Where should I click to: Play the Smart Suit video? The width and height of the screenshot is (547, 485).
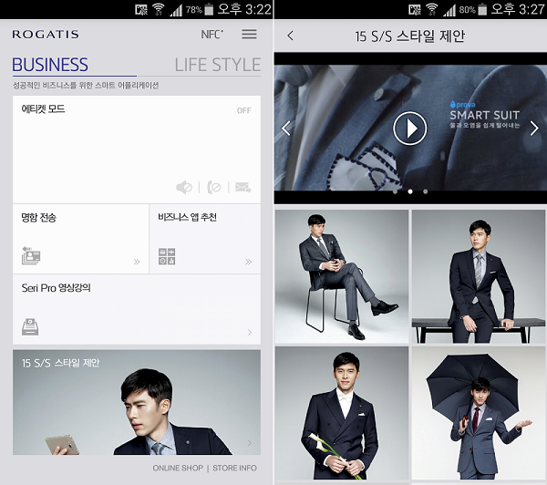(x=410, y=128)
